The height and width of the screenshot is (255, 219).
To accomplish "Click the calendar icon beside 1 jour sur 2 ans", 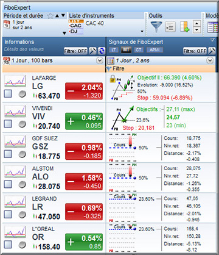I will point(7,24).
